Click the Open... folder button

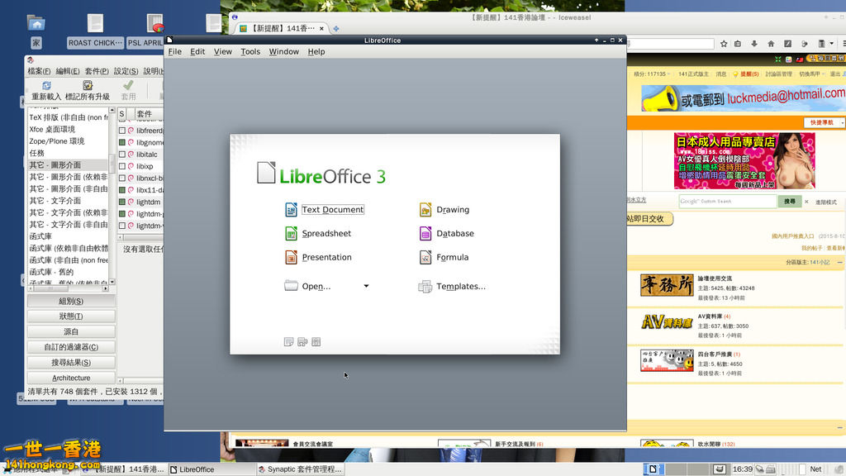307,286
